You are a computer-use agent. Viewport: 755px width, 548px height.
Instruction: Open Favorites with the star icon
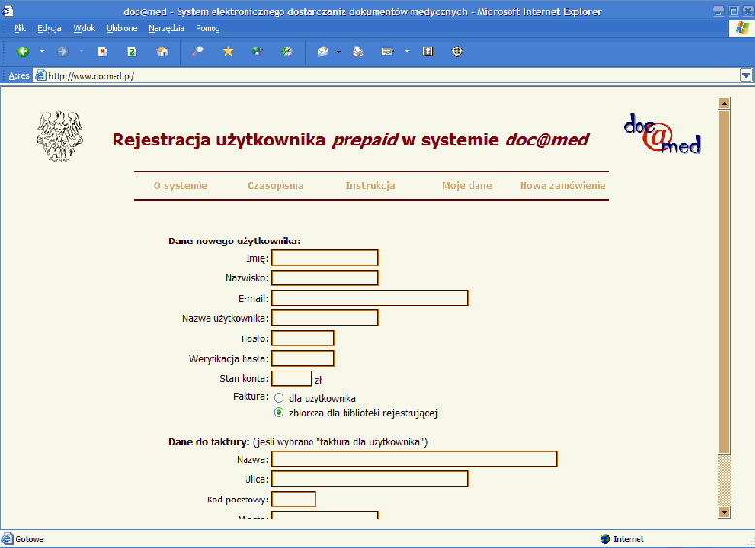[x=228, y=51]
